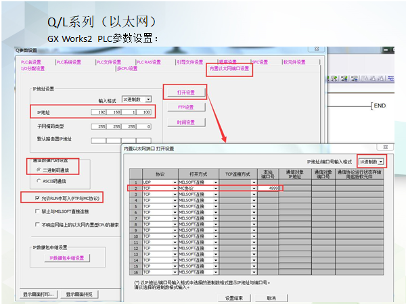
Task: Click the 时间设置 button
Action: tap(186, 122)
